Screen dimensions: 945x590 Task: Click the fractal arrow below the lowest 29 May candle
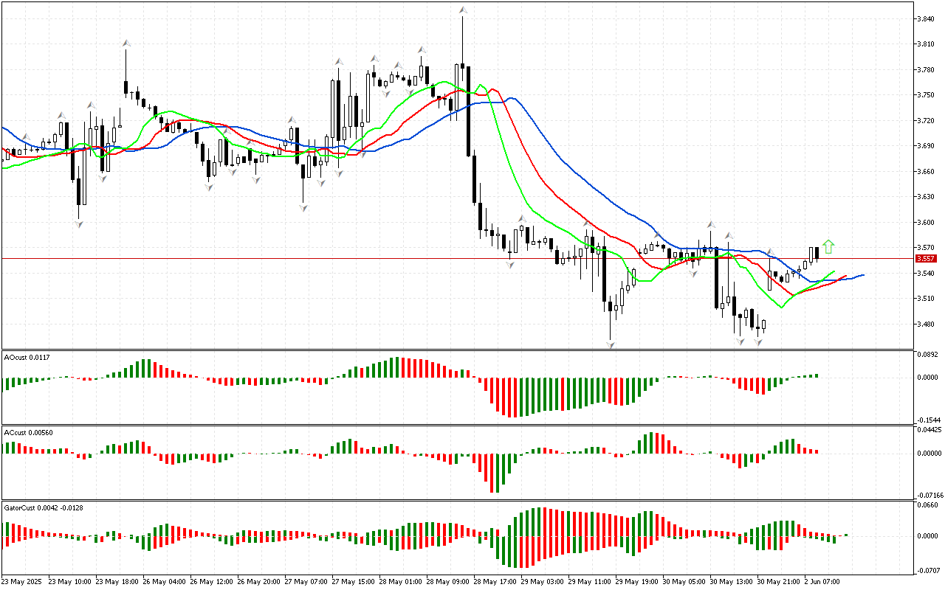coord(611,344)
